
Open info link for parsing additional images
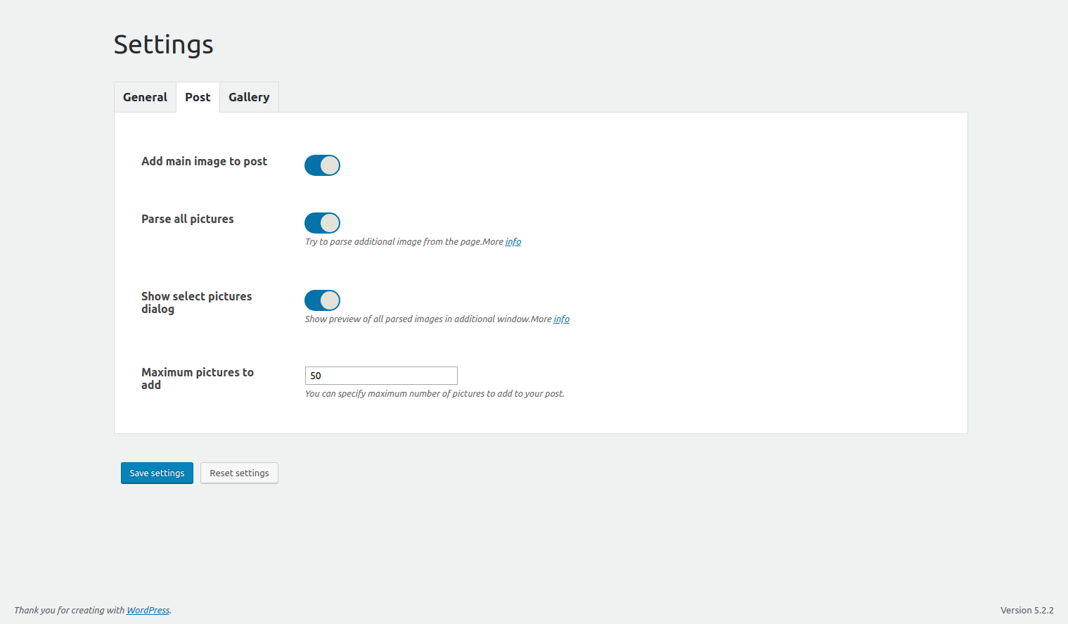coord(513,242)
